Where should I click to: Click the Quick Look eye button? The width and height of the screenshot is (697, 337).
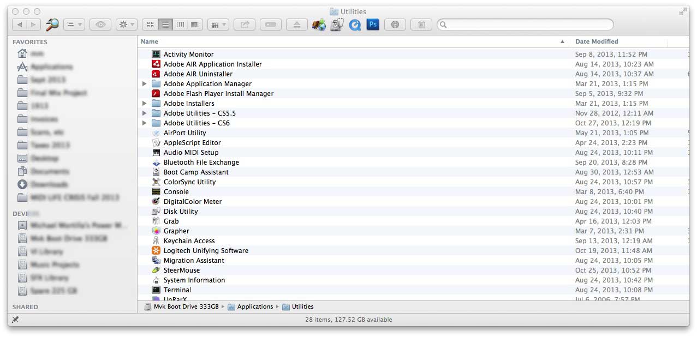tap(100, 25)
